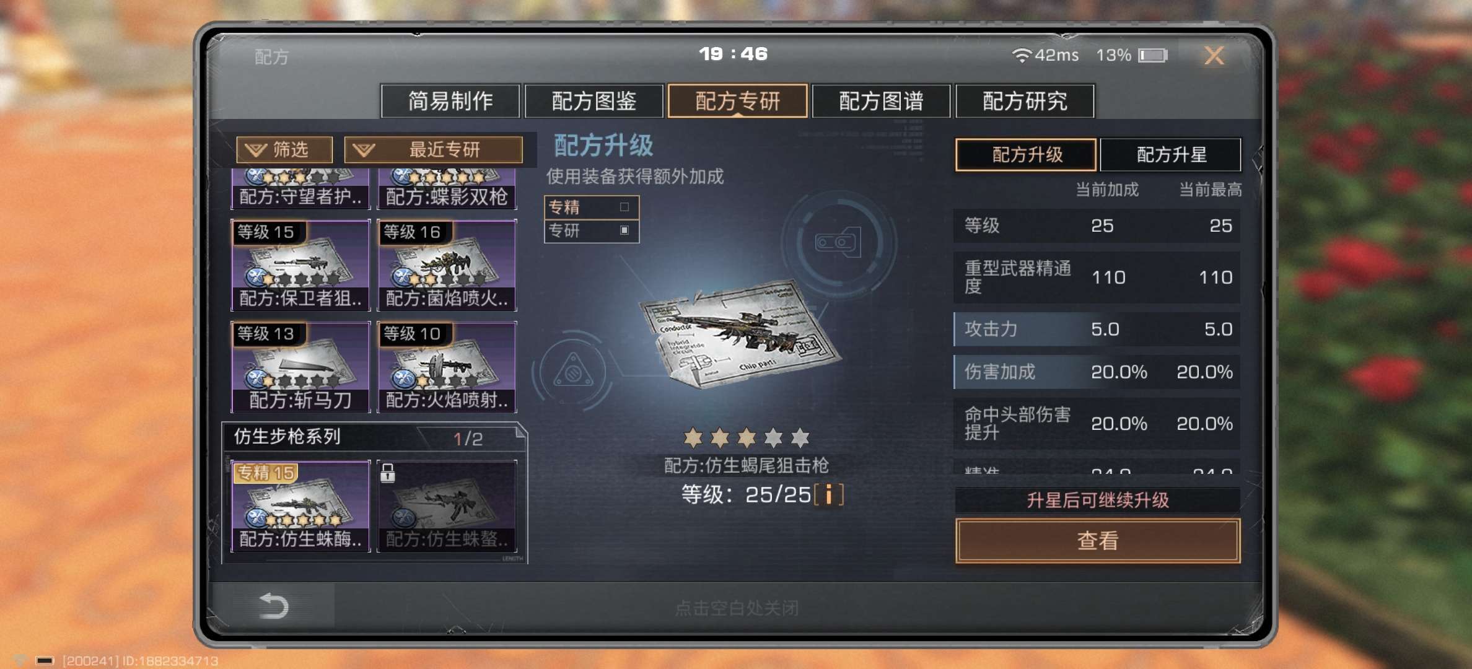
Task: Click the triangle material slot icon left of the blueprint
Action: click(572, 371)
